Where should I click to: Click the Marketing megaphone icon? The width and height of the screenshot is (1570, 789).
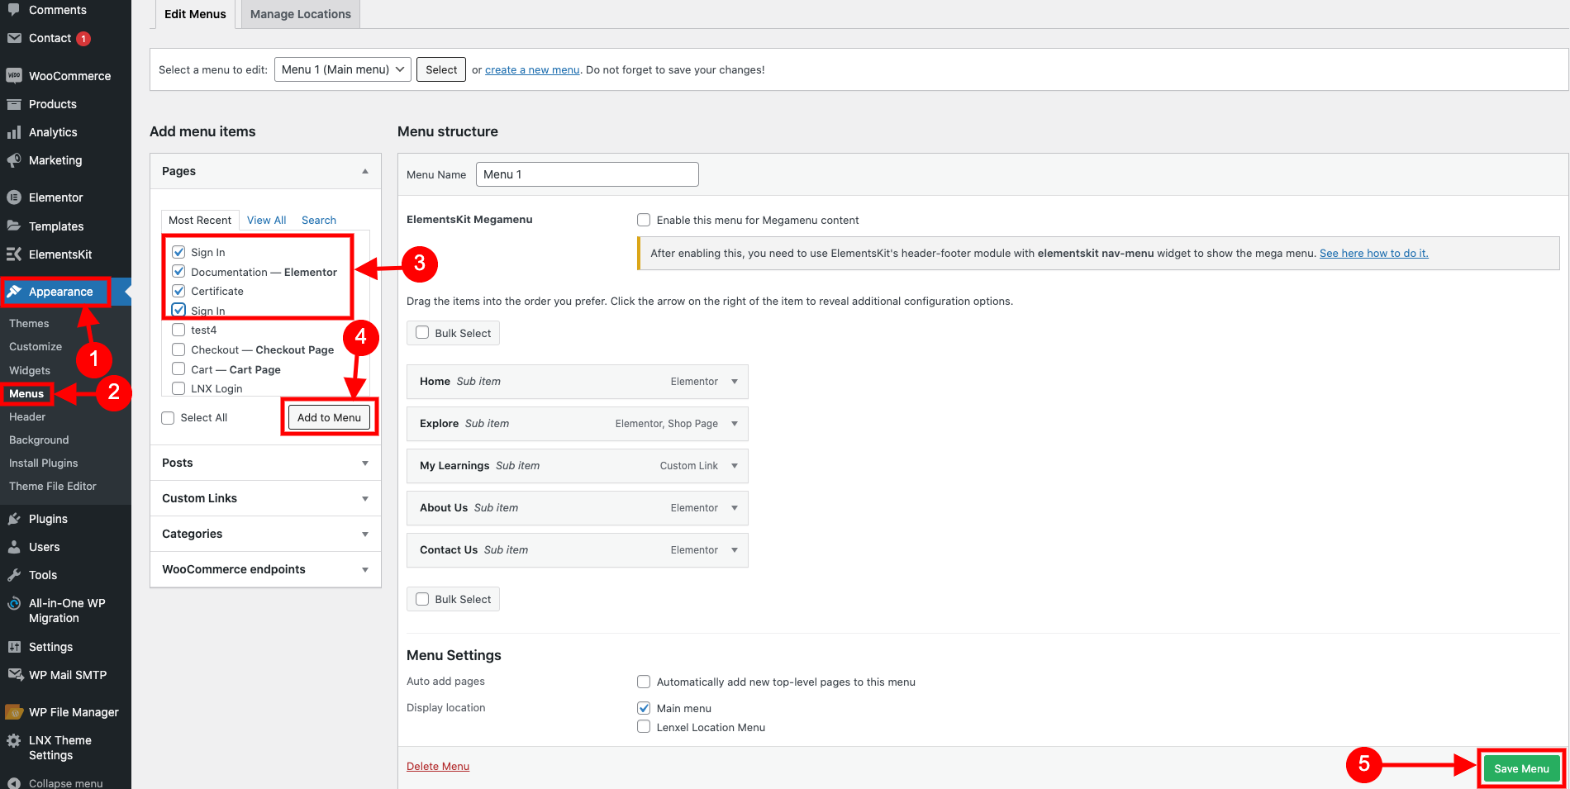click(x=14, y=160)
